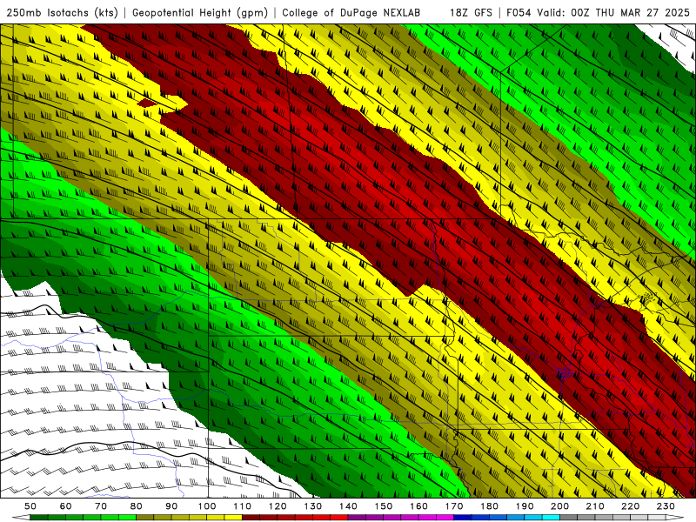Click the "60" label on the color scale
This screenshot has height=522, width=696.
tap(66, 506)
